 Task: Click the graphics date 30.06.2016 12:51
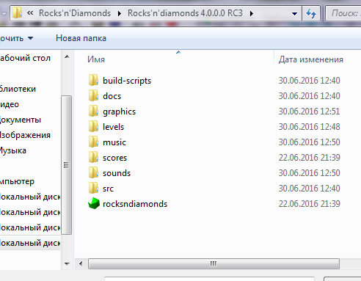(x=309, y=112)
